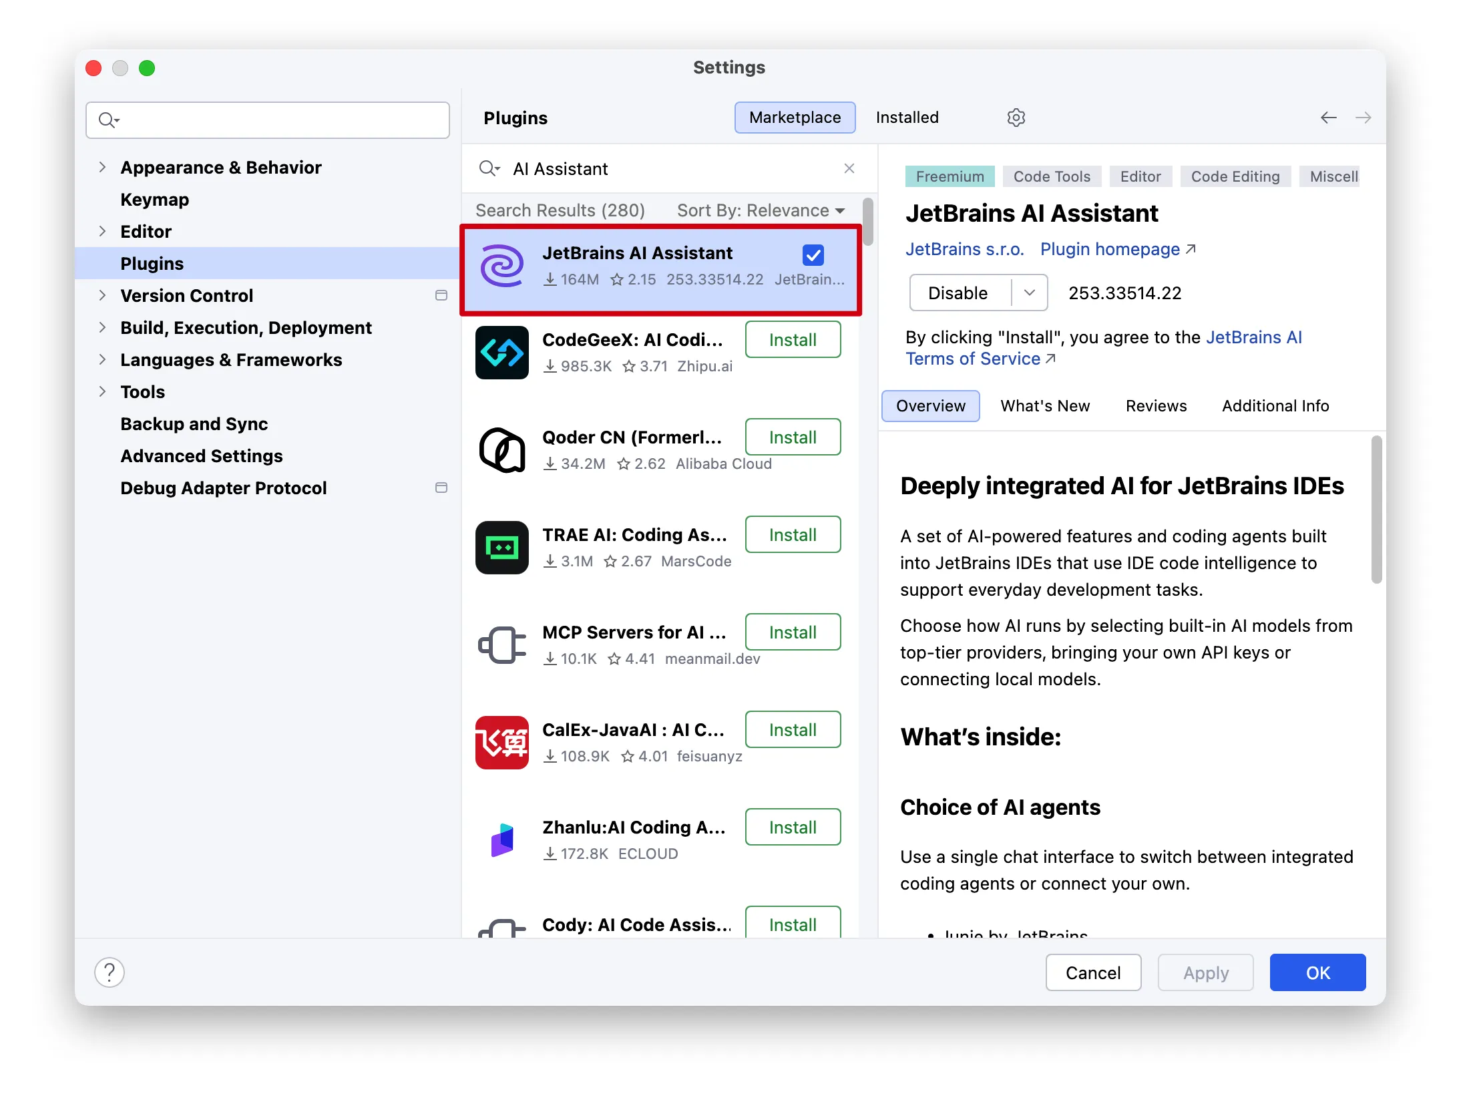Screen dimensions: 1461x1106
Task: Click the settings search input field
Action: [267, 120]
